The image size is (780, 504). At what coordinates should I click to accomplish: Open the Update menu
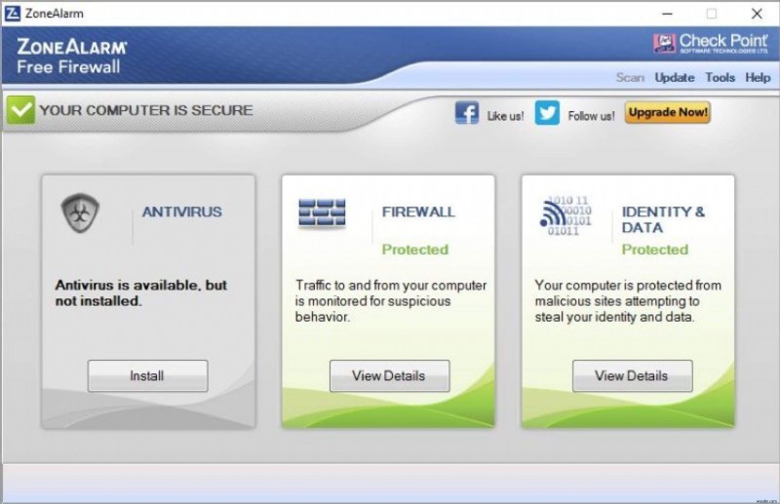click(x=675, y=78)
